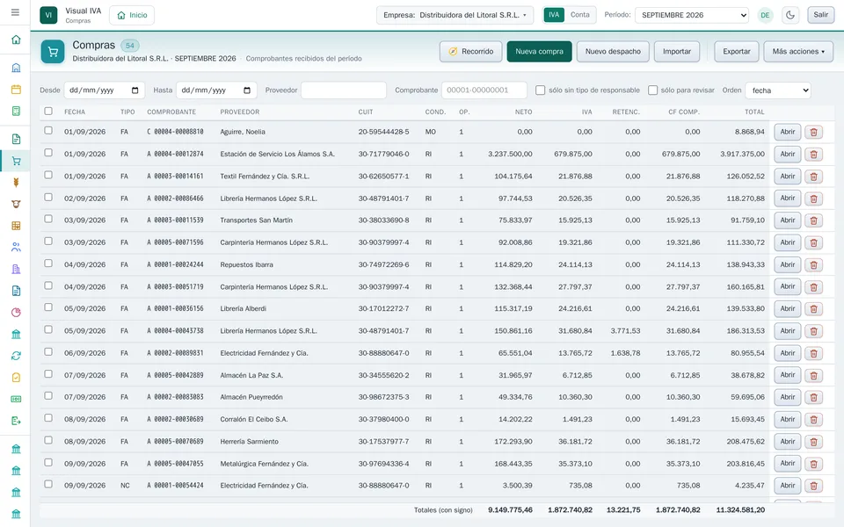Select the yellow calendar sidebar icon

pyautogui.click(x=16, y=90)
